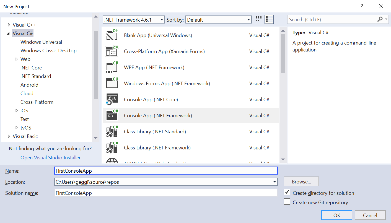Select Console App (.NET Framework) name text
Screen dimensions: 391x223
pyautogui.click(x=158, y=116)
